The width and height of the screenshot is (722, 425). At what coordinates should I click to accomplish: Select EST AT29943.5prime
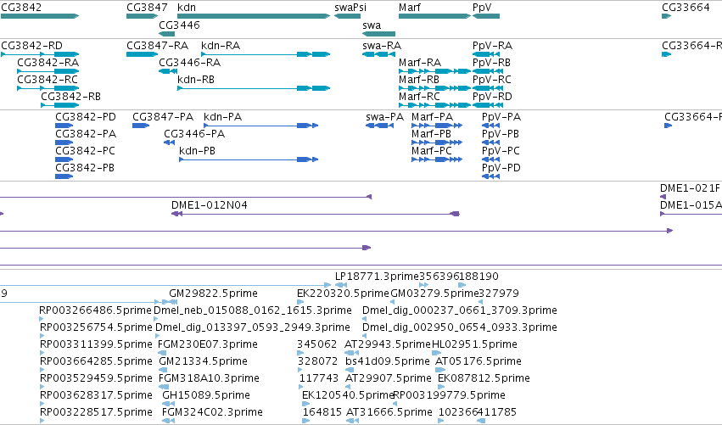387,344
